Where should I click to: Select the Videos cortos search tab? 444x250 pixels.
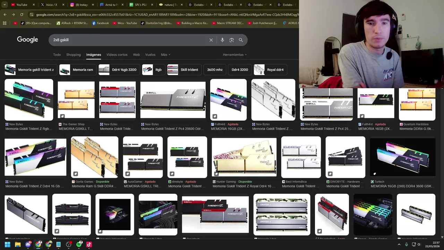[x=117, y=55]
